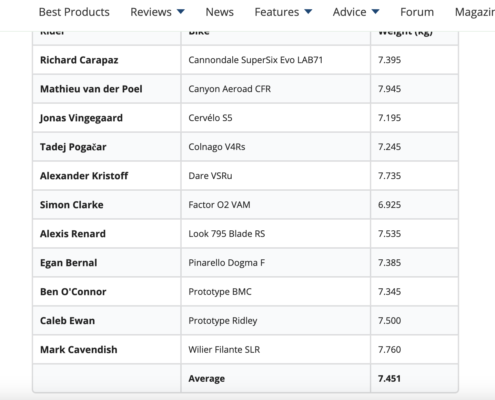Select Simon Clarke's 6.925 weight value

coord(390,205)
